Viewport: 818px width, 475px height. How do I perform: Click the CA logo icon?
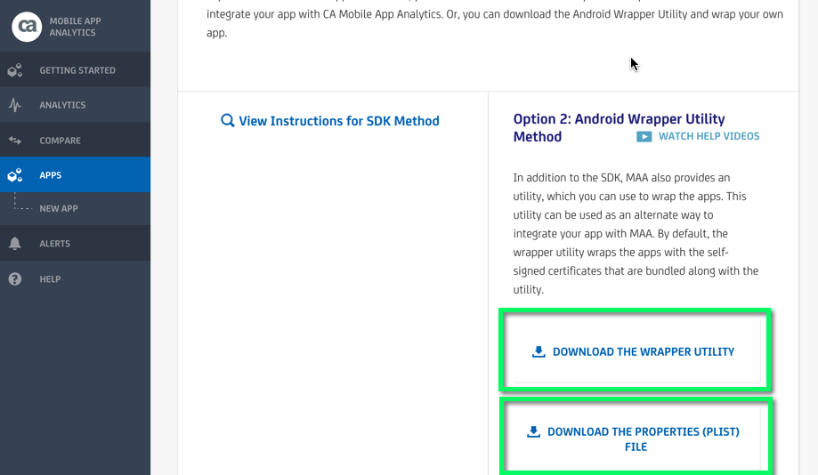tap(27, 27)
